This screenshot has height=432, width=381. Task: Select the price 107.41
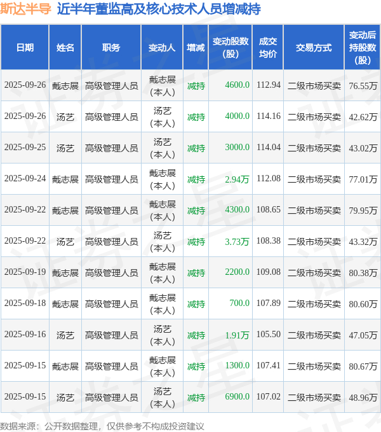tap(269, 365)
